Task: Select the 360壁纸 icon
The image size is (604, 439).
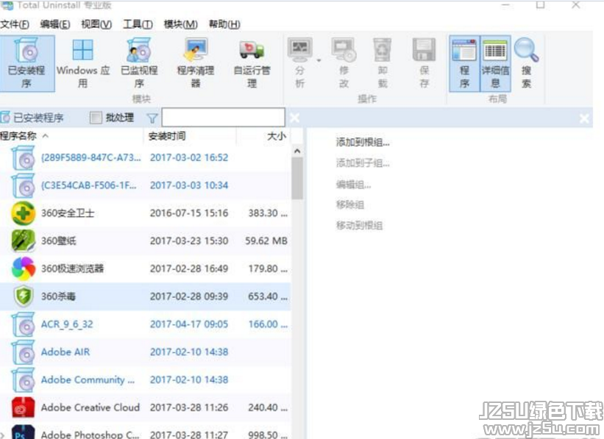Action: tap(24, 240)
